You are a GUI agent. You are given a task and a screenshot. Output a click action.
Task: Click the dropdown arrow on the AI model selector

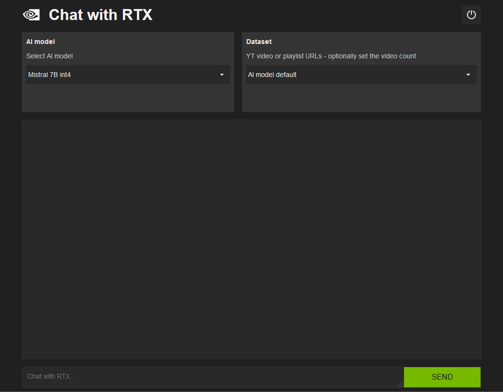(x=222, y=74)
